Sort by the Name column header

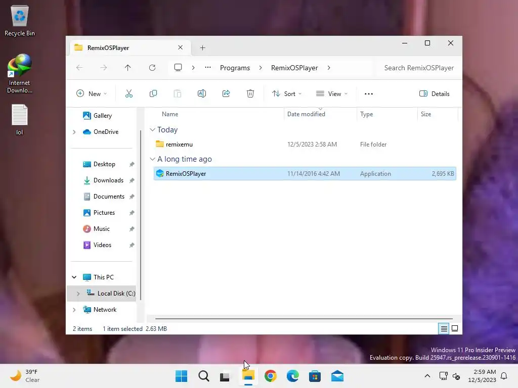tap(170, 114)
